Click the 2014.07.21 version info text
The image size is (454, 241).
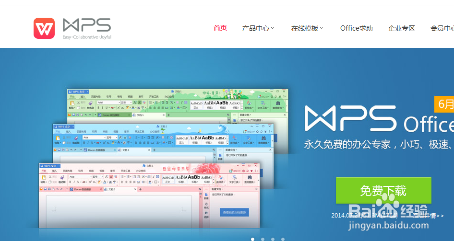[364, 216]
